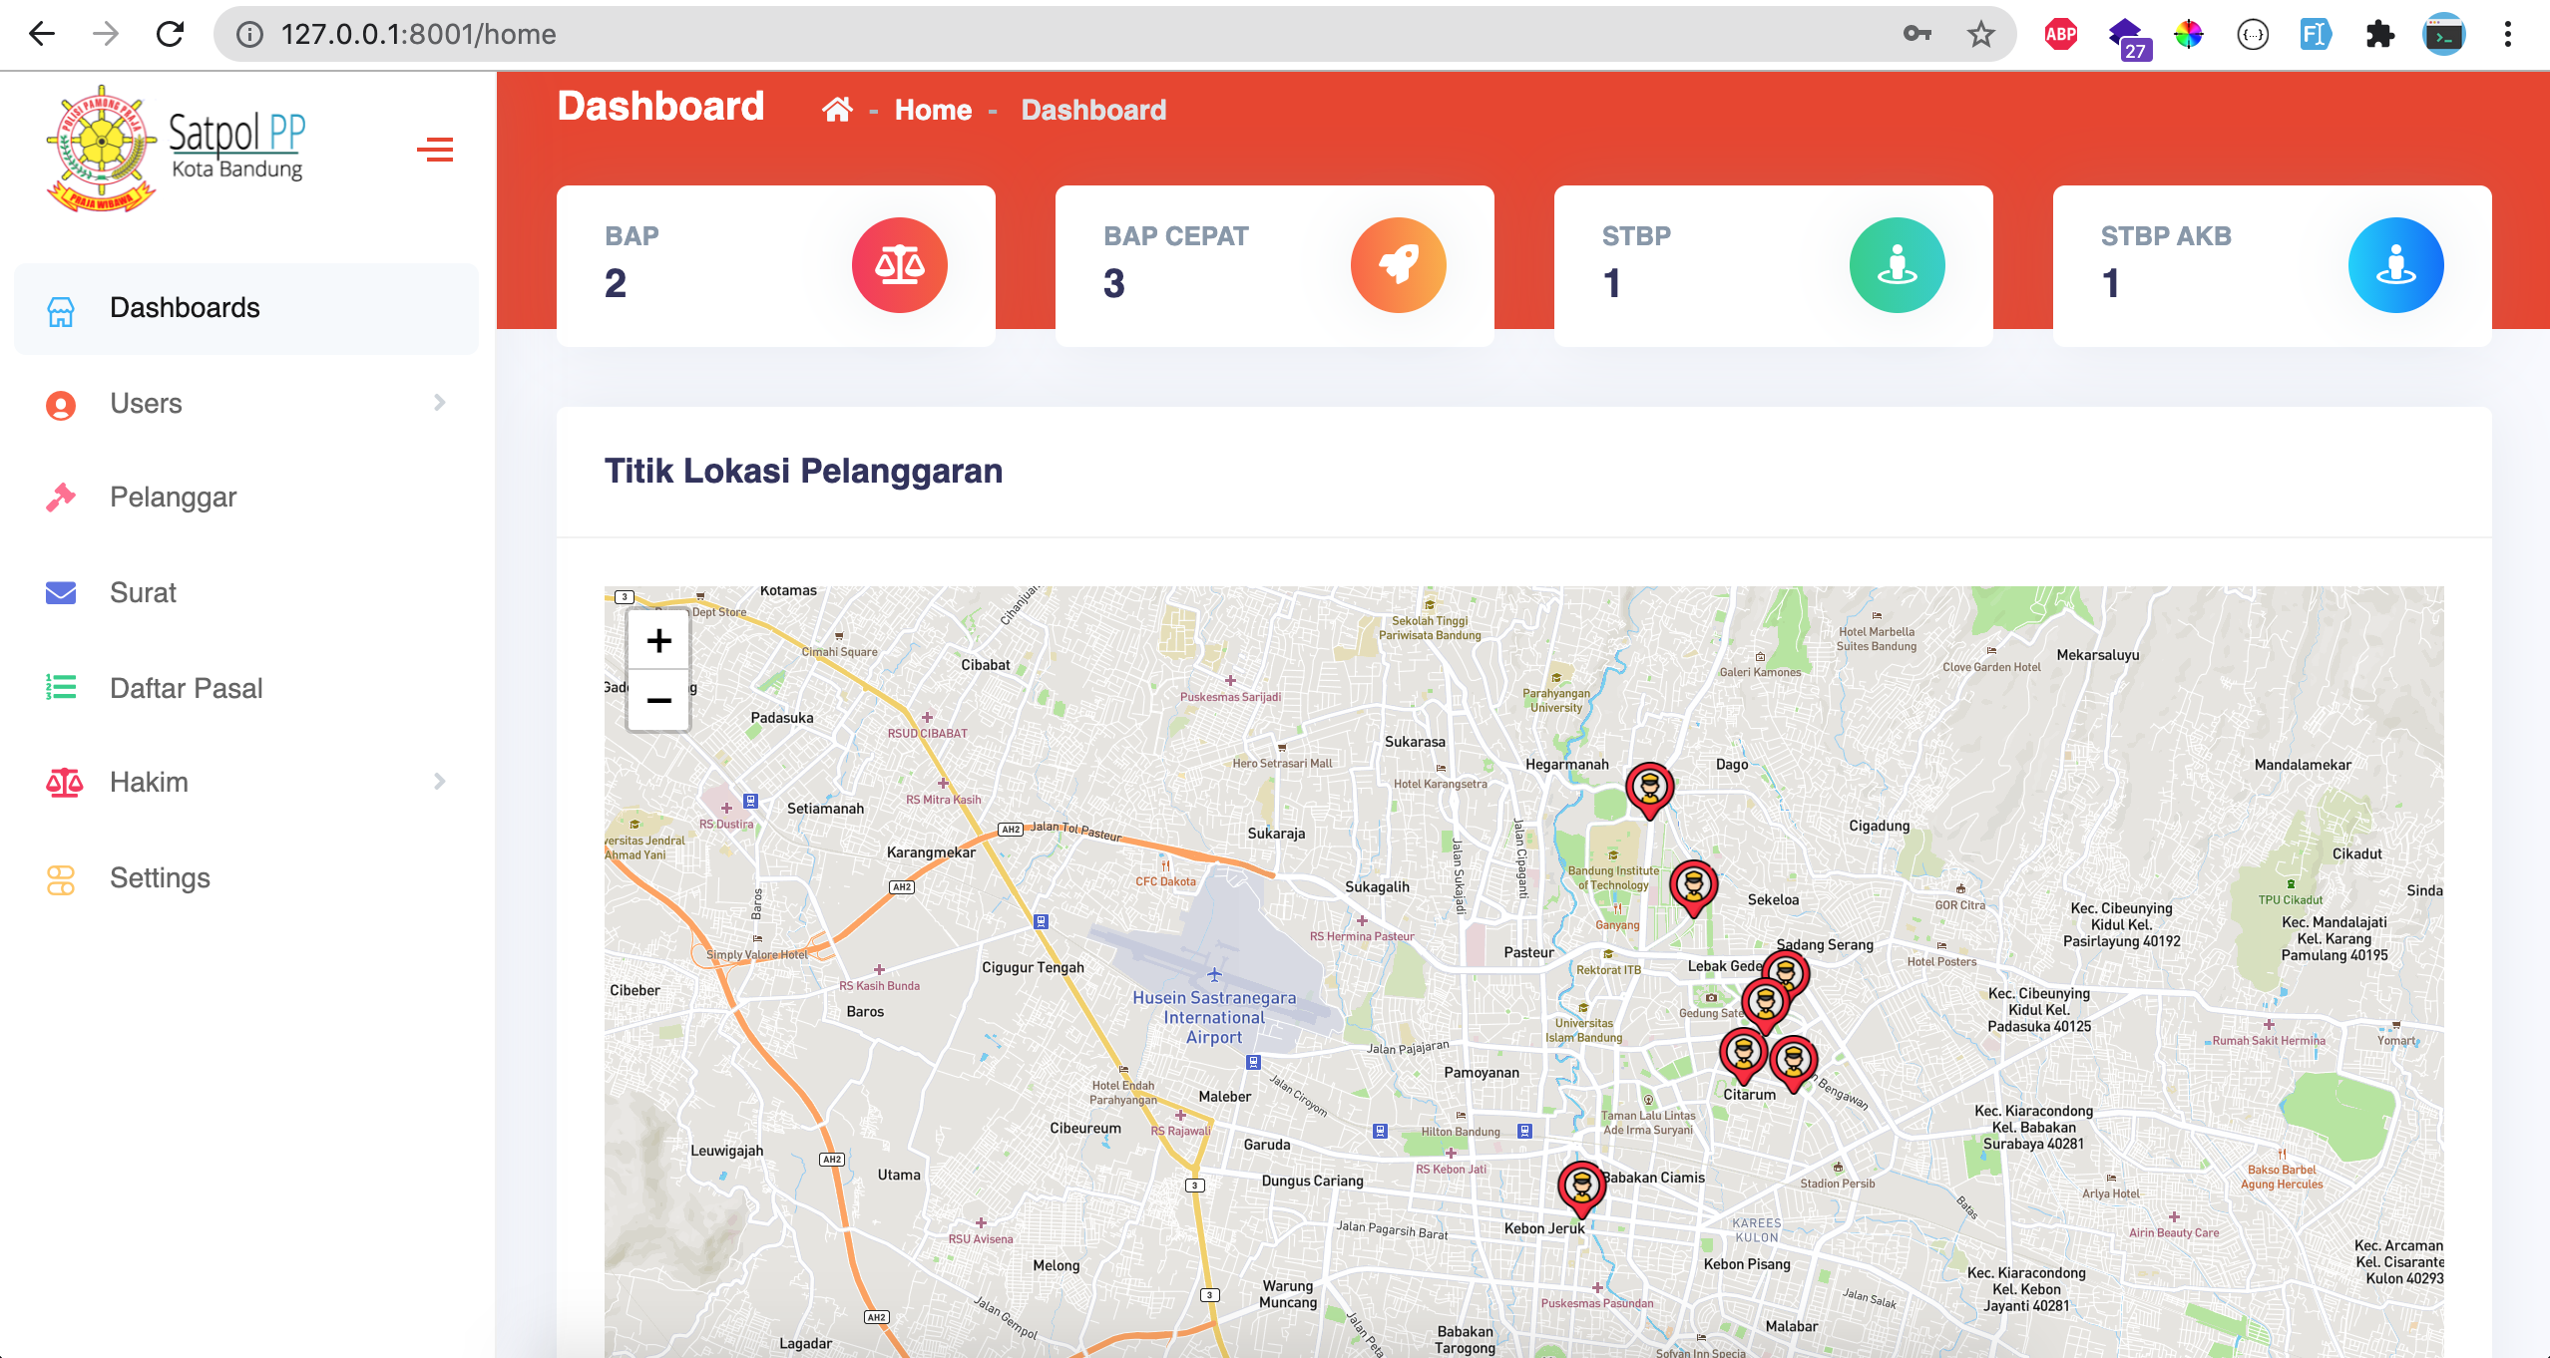2550x1358 pixels.
Task: Click the Home breadcrumb link
Action: (x=932, y=110)
